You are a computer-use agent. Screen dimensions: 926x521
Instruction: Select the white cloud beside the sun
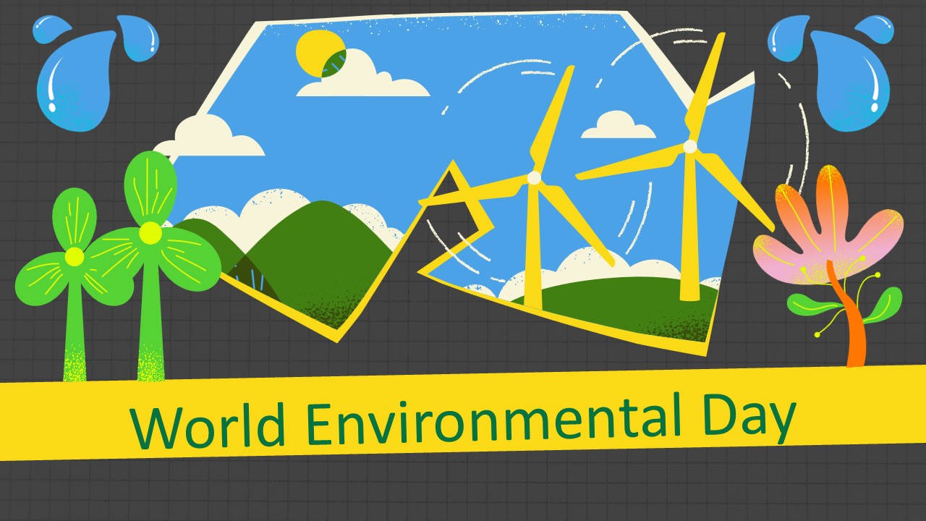click(x=369, y=81)
